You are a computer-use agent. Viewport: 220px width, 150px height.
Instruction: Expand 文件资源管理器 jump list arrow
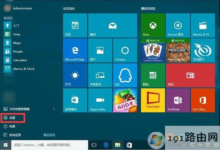(x=54, y=109)
